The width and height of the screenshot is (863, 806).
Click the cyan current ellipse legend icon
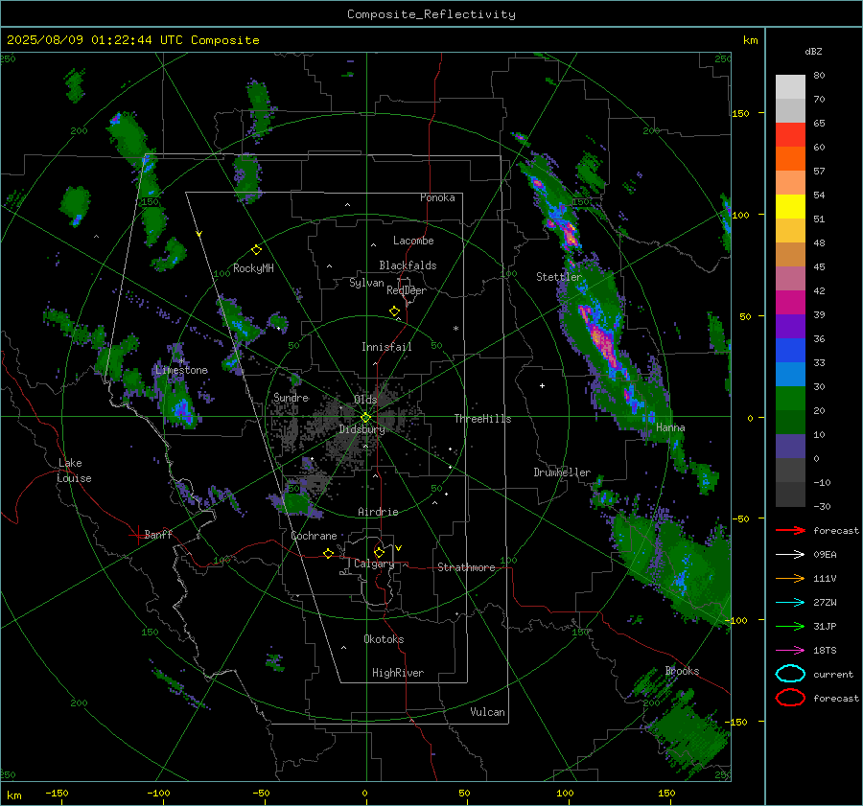coord(790,674)
